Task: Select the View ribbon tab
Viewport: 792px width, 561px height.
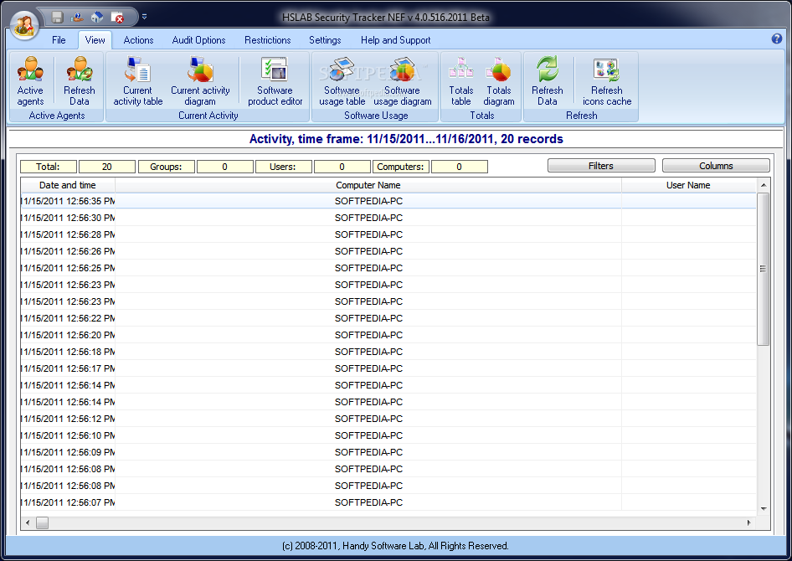Action: 95,40
